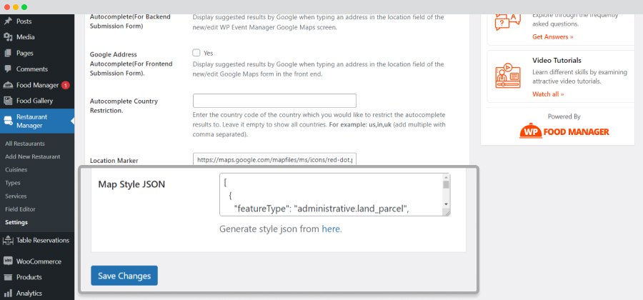Screen dimensions: 643x300
Task: Open the Settings submenu
Action: coord(16,223)
